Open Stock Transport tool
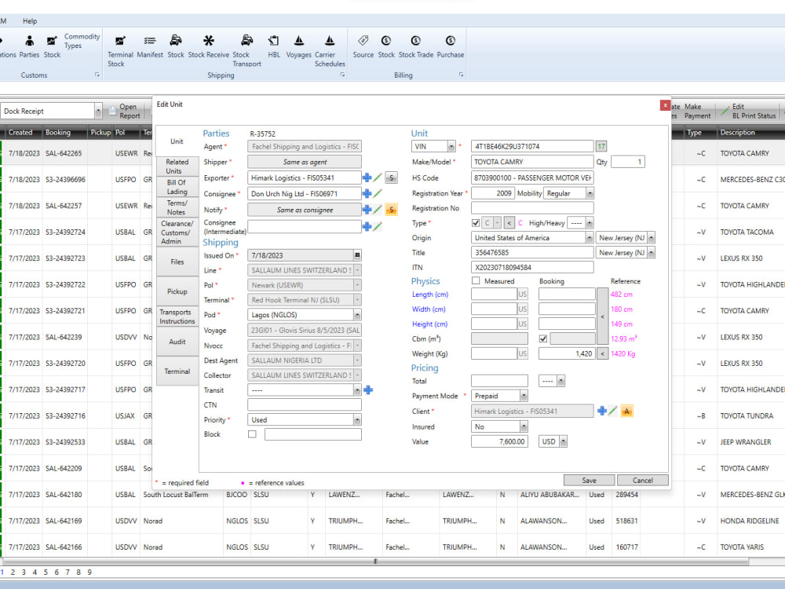This screenshot has height=589, width=785. (x=246, y=51)
